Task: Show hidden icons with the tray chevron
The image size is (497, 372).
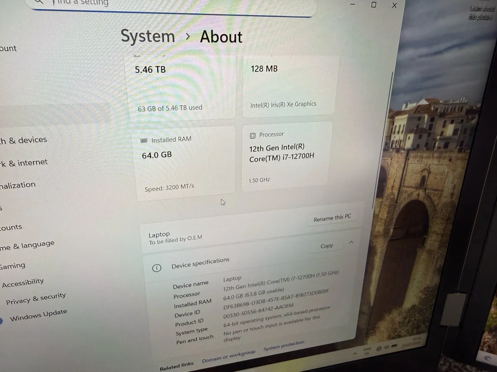Action: coord(355,354)
